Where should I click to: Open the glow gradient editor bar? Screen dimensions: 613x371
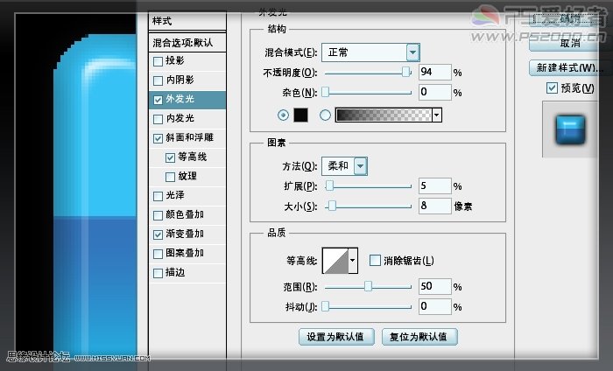pos(384,115)
